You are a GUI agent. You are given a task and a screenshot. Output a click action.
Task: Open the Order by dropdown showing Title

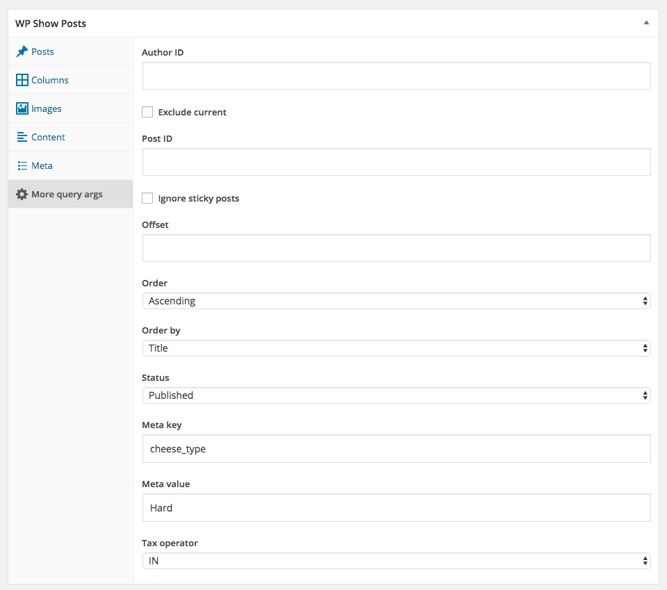pos(397,348)
